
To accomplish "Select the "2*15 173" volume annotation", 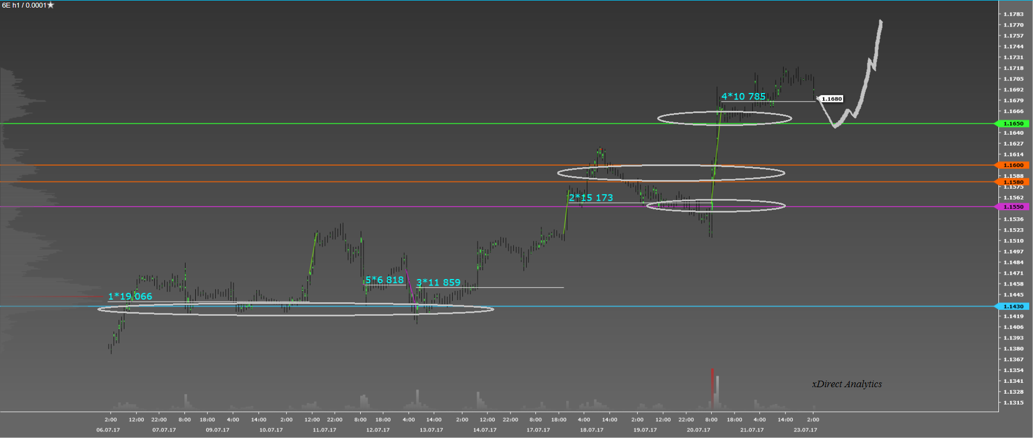I will click(591, 198).
